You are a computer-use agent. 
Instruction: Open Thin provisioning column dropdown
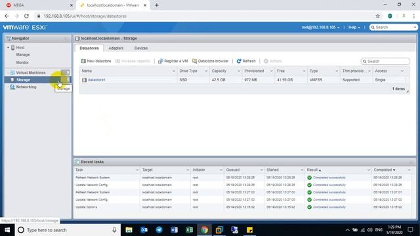[369, 71]
